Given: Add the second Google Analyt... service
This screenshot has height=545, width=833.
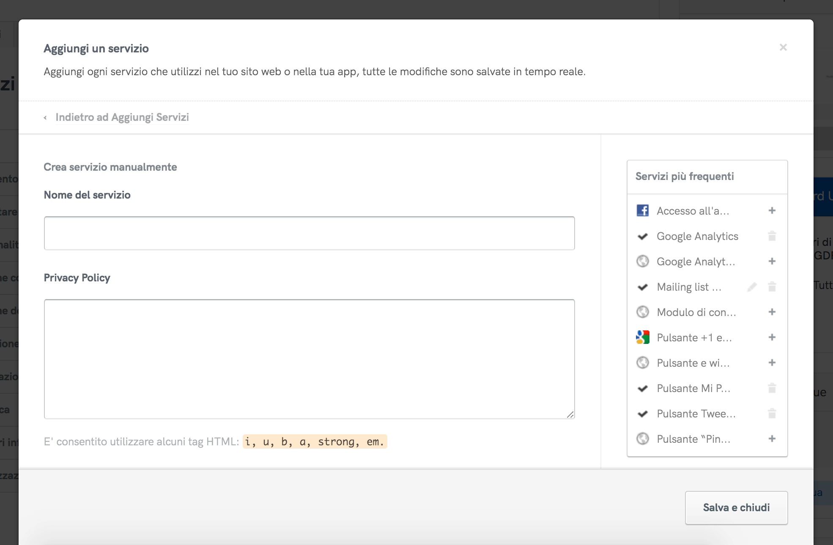Looking at the screenshot, I should (772, 261).
